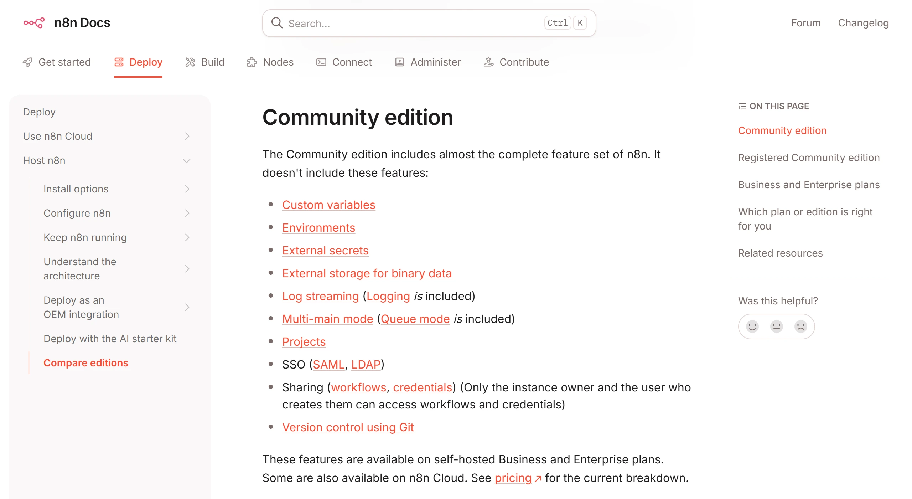
Task: Follow the Queue mode link
Action: point(415,319)
